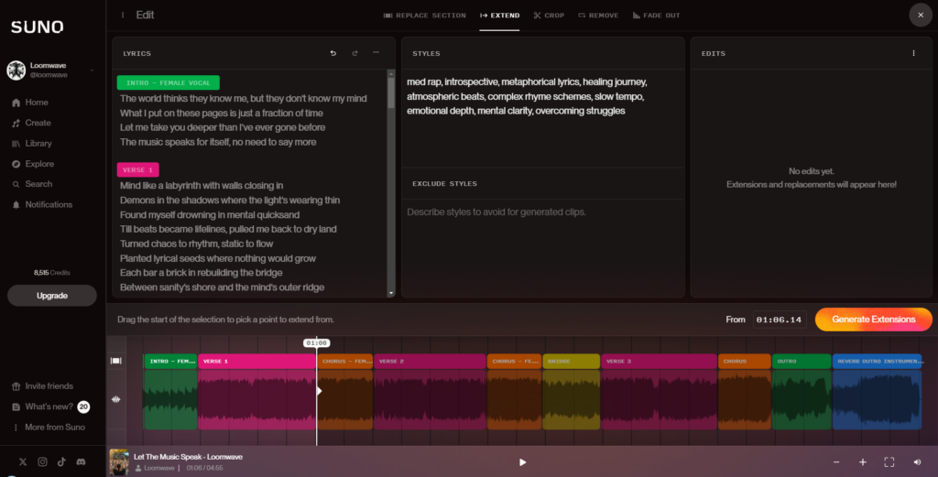
Task: Redo the lyrics change
Action: [354, 53]
